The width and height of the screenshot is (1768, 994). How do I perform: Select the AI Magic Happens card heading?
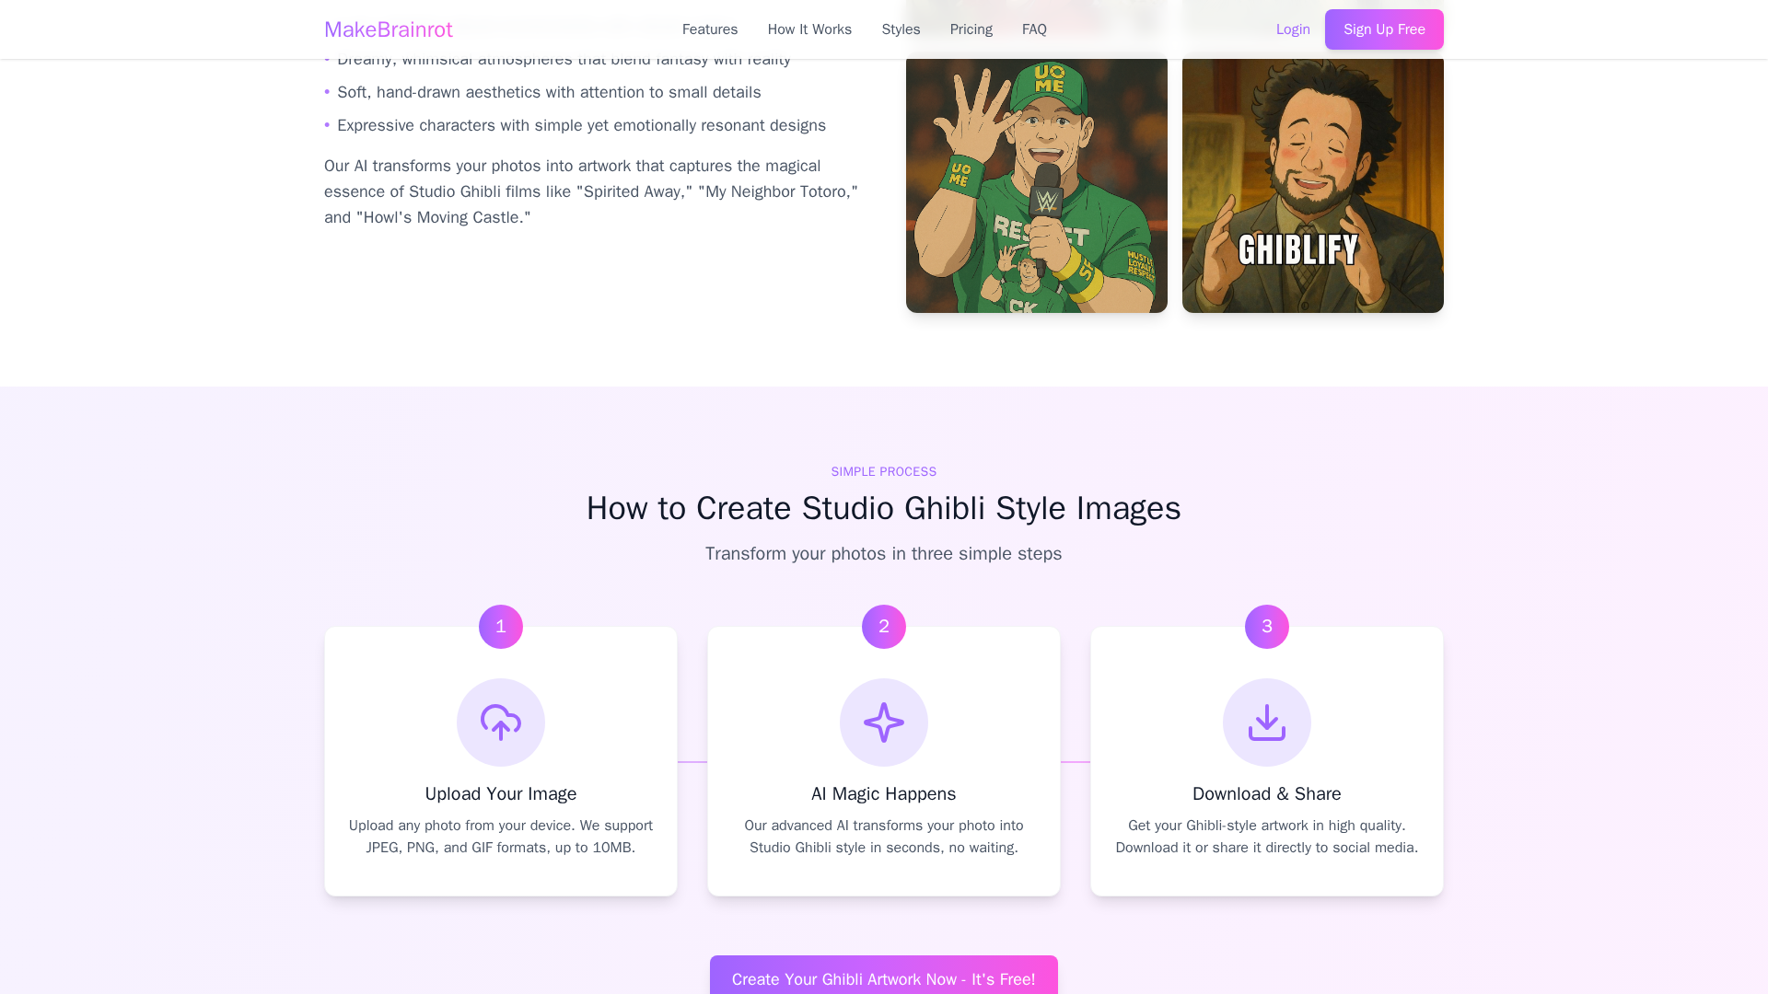pyautogui.click(x=884, y=793)
